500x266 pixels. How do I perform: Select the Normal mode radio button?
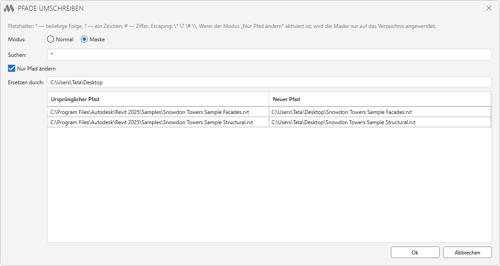tap(51, 39)
